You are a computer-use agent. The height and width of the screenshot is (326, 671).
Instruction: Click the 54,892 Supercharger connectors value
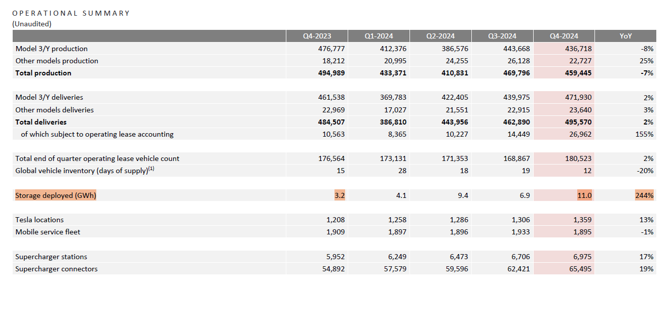tap(333, 269)
